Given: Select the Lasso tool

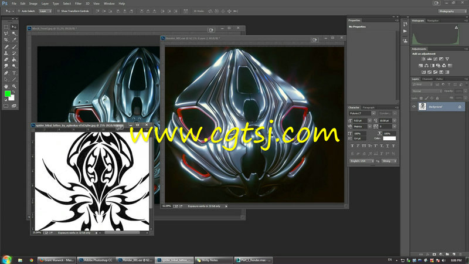Looking at the screenshot, I should coord(6,33).
